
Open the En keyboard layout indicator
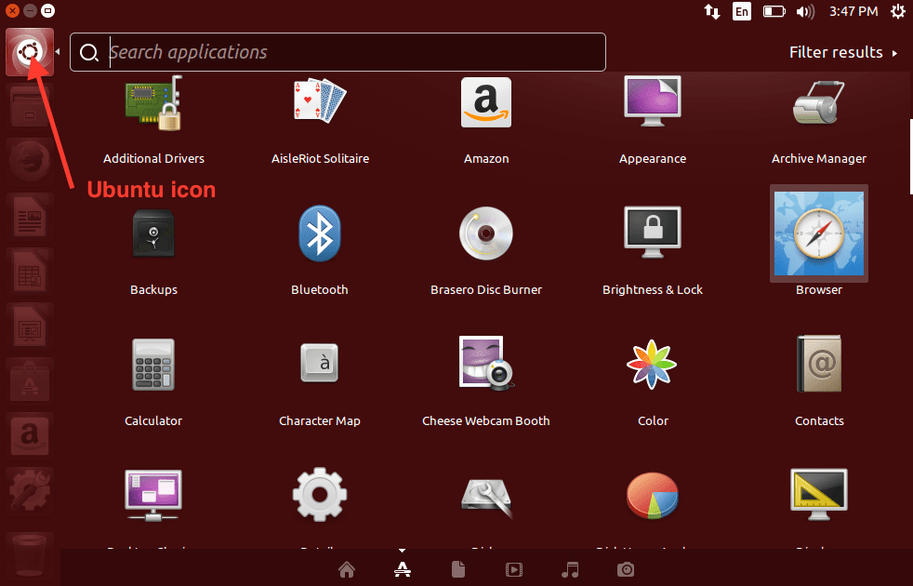tap(741, 12)
